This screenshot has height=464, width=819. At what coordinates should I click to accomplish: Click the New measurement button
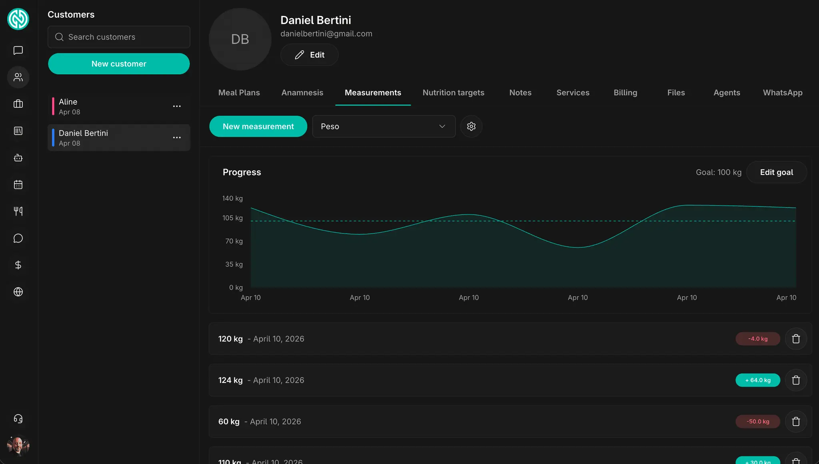258,126
